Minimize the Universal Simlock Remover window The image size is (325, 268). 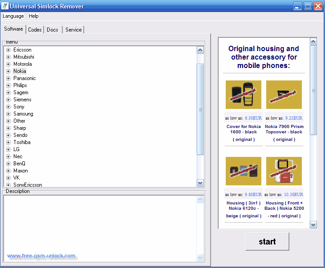(x=297, y=6)
